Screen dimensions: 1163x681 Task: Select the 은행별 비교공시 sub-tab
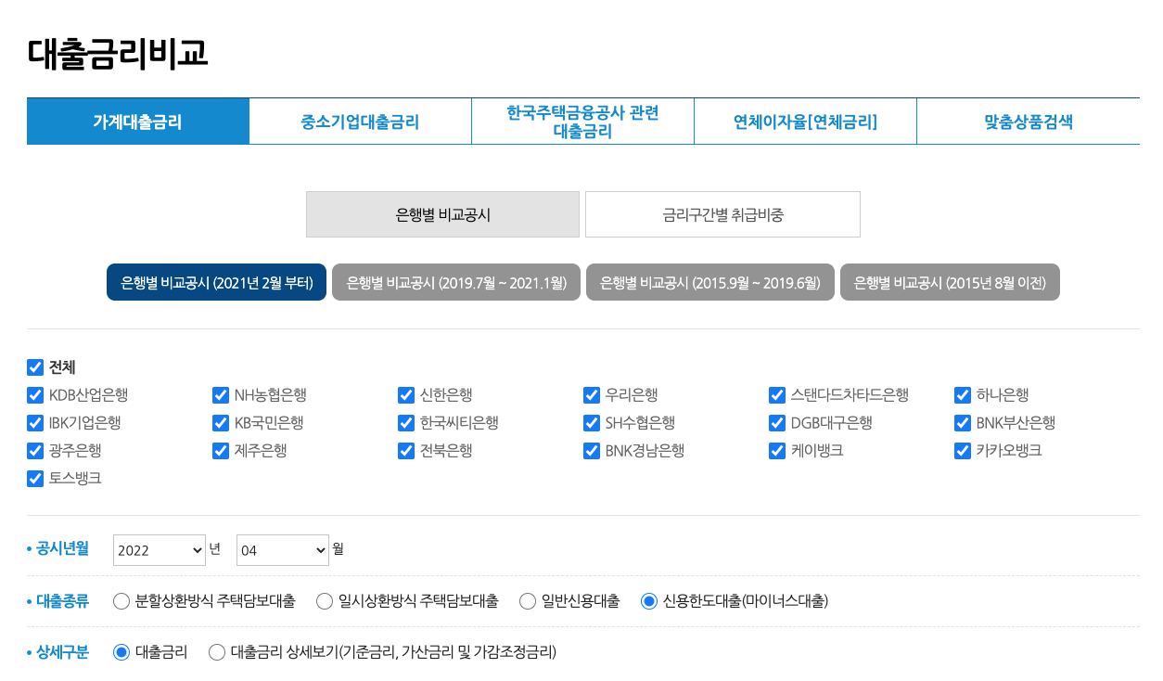(442, 214)
